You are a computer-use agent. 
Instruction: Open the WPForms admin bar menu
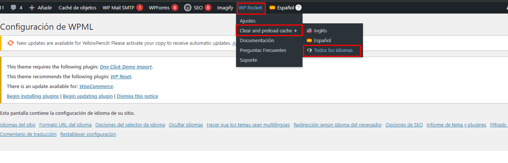pos(159,8)
